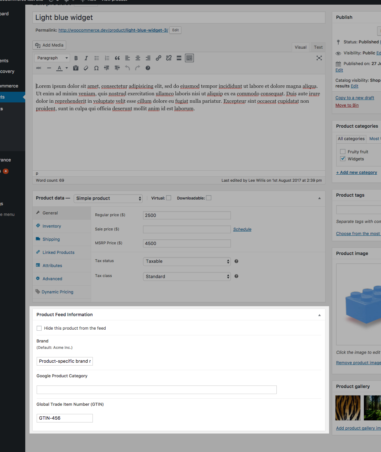Open the Tax class dropdown

187,276
